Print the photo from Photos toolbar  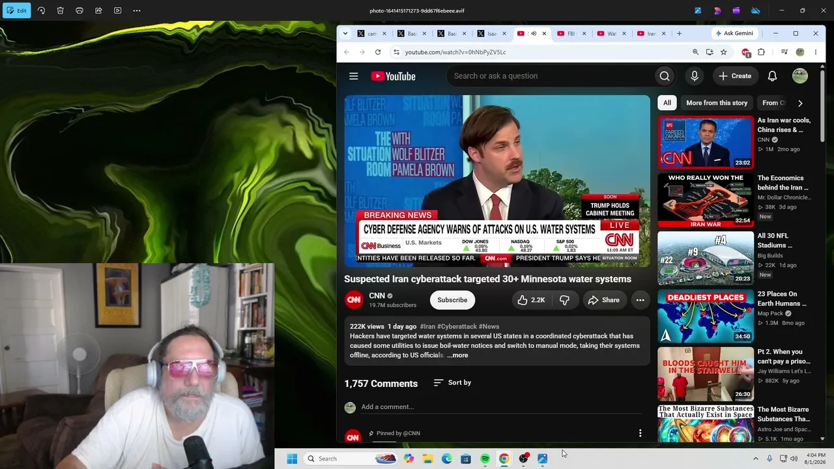pyautogui.click(x=79, y=10)
